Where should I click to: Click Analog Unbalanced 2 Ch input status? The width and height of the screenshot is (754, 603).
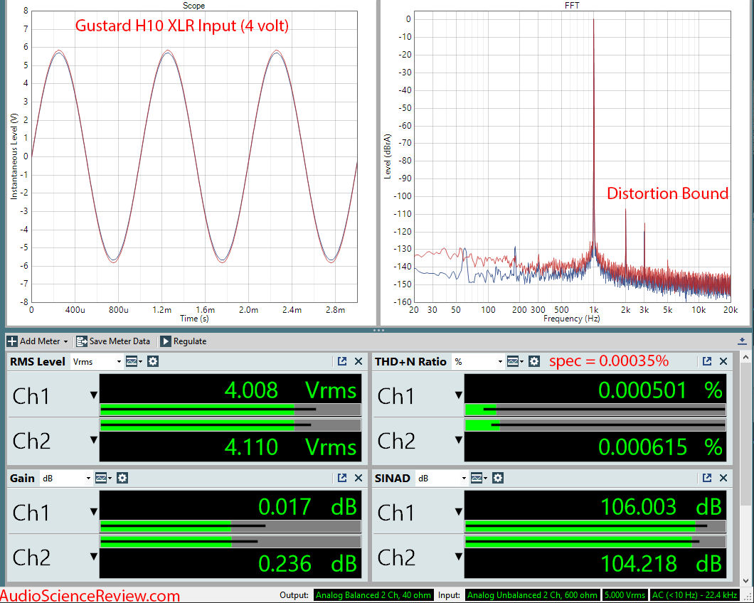point(532,595)
